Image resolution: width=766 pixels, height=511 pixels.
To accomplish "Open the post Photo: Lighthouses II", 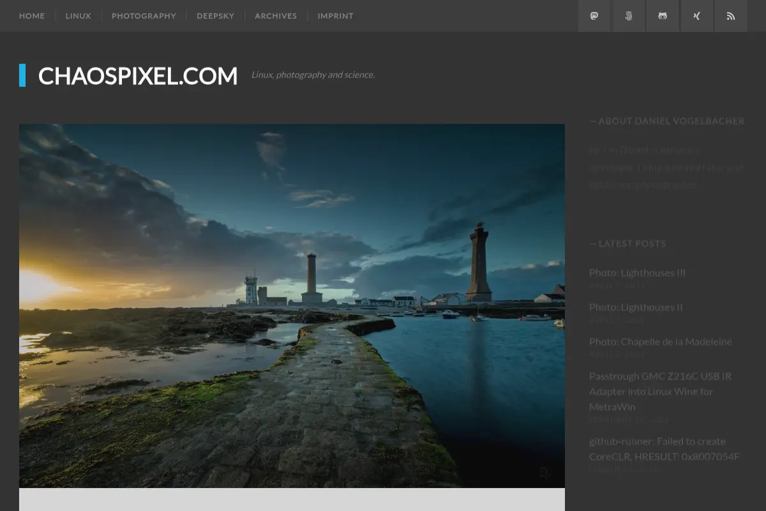I will pos(636,307).
